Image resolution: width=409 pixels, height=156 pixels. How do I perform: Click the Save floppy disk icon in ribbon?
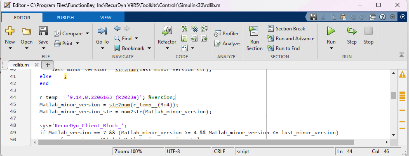click(x=43, y=31)
